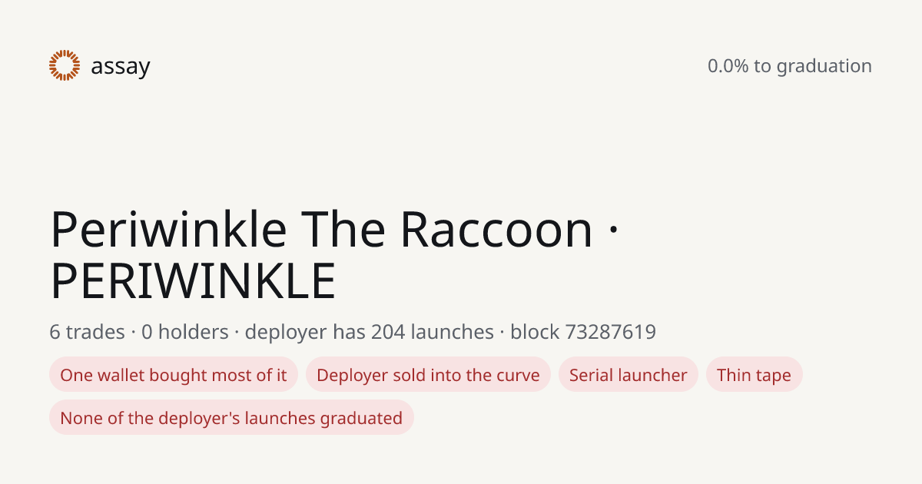This screenshot has height=484, width=922.
Task: Click the 0 holders stat
Action: click(185, 332)
